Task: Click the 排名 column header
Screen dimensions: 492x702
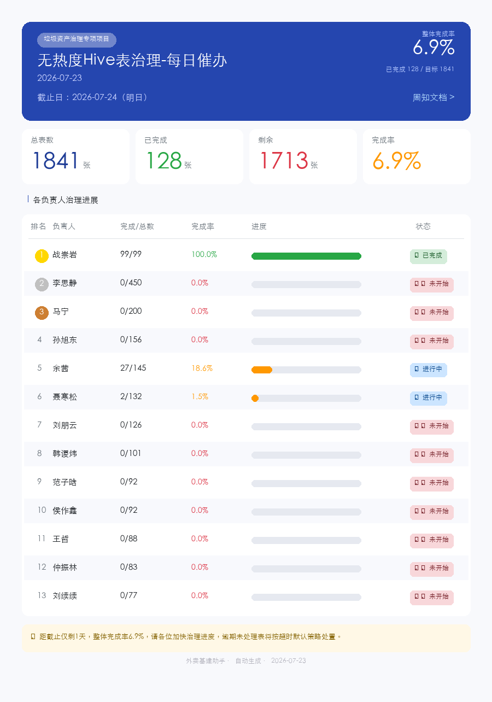Action: [x=38, y=226]
